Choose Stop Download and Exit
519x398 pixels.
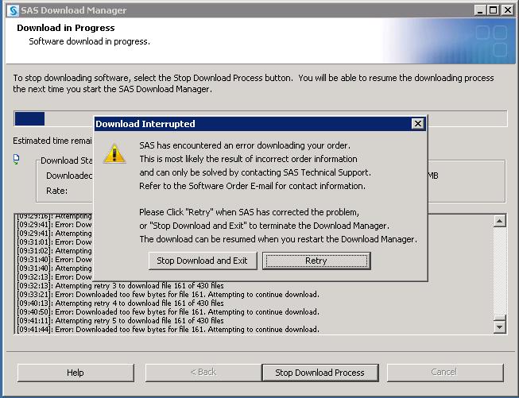(x=202, y=261)
